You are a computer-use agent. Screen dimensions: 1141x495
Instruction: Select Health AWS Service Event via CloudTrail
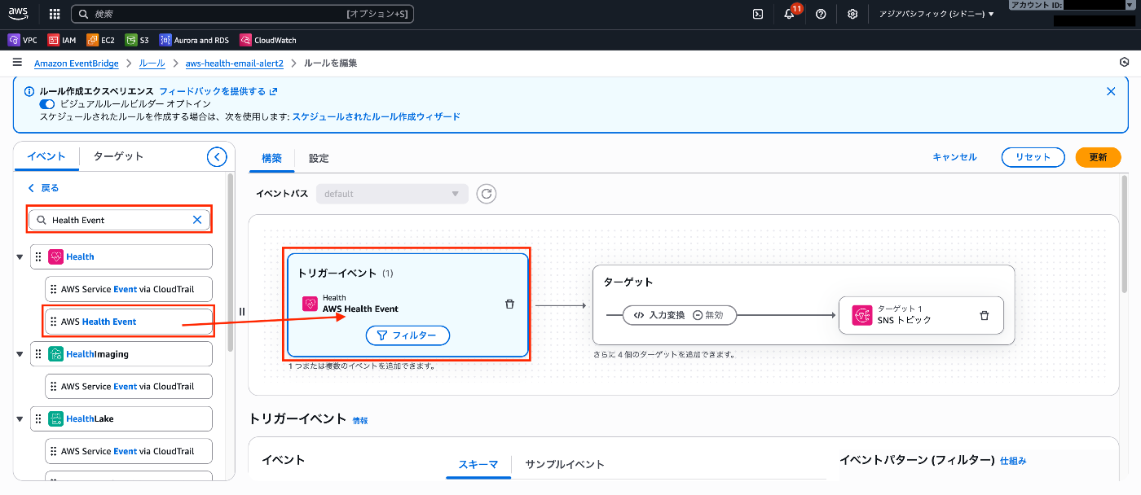[128, 289]
